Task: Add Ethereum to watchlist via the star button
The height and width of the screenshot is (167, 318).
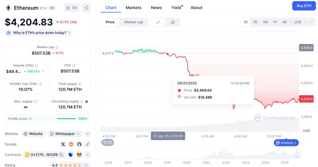Action: [71, 8]
